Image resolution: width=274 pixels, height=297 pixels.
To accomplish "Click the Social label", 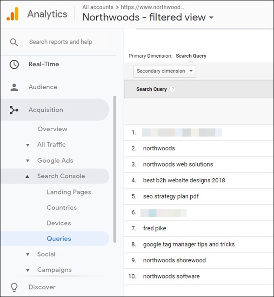I will [47, 254].
